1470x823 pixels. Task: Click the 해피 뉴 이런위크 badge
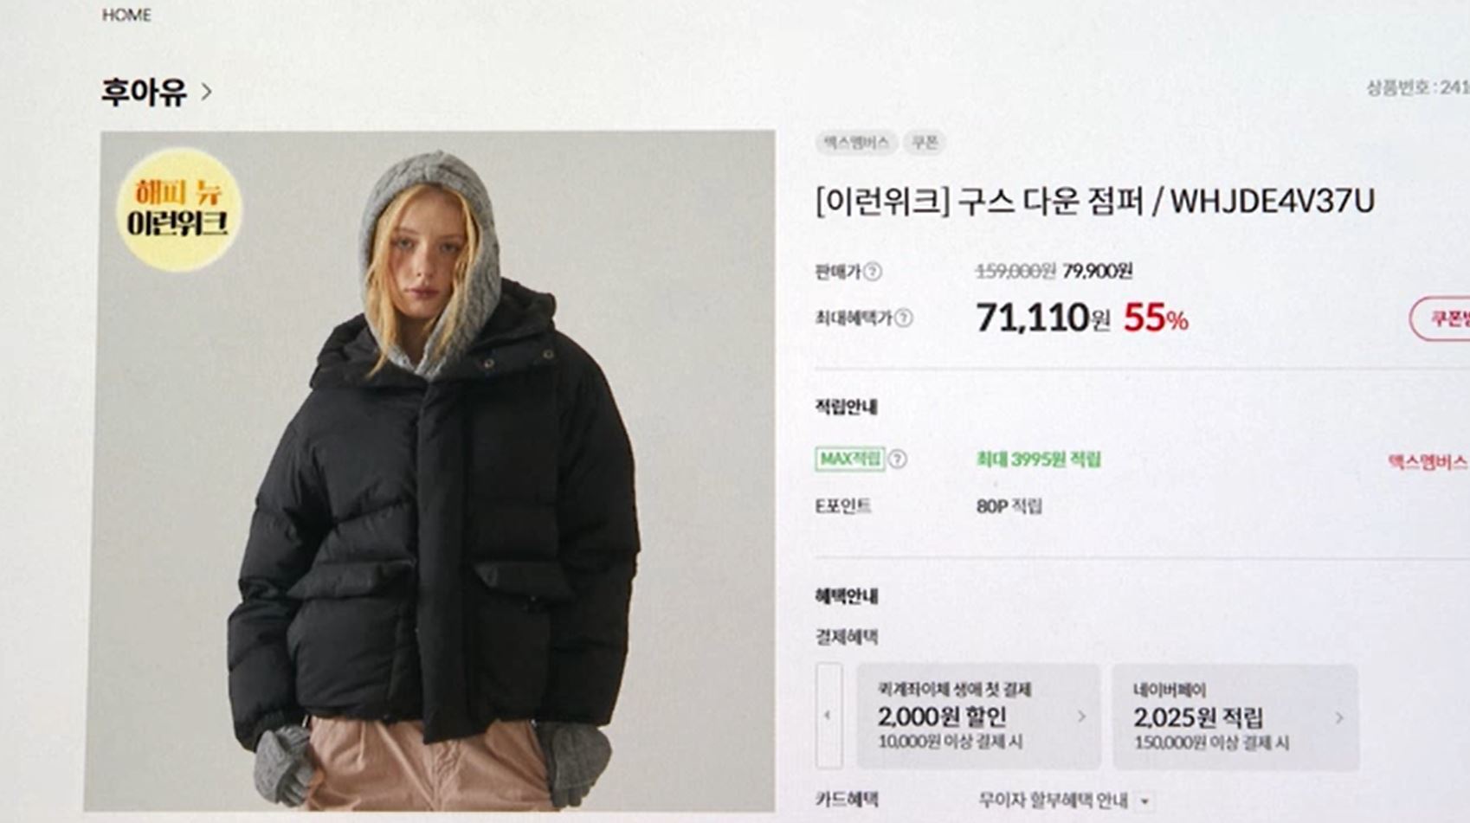click(179, 209)
